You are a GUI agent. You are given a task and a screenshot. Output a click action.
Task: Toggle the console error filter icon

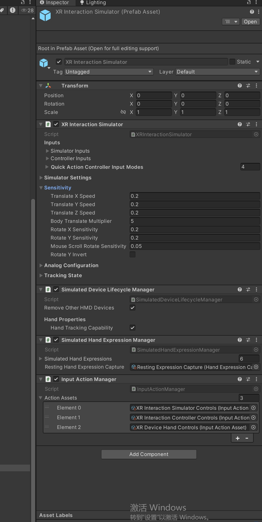coord(13,10)
